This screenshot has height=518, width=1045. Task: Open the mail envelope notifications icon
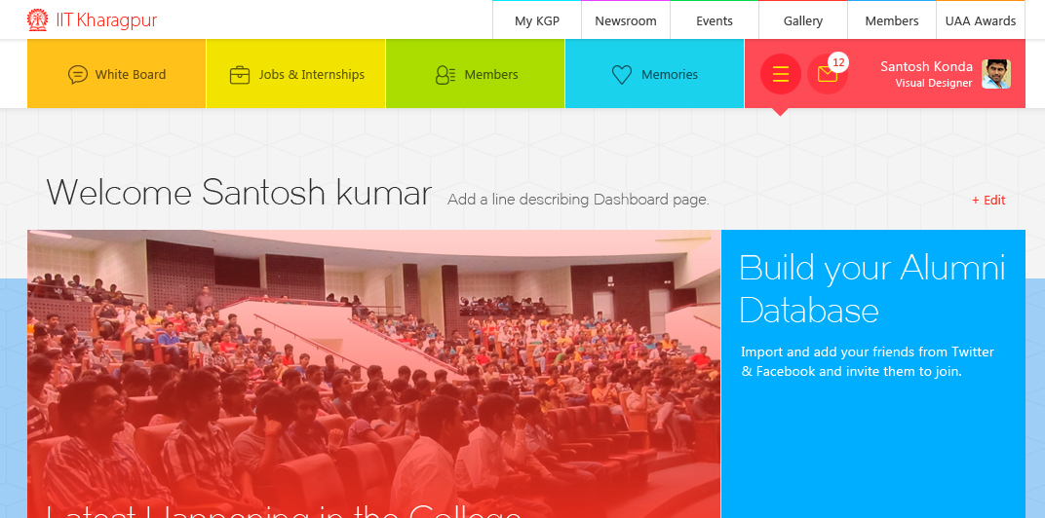coord(827,75)
